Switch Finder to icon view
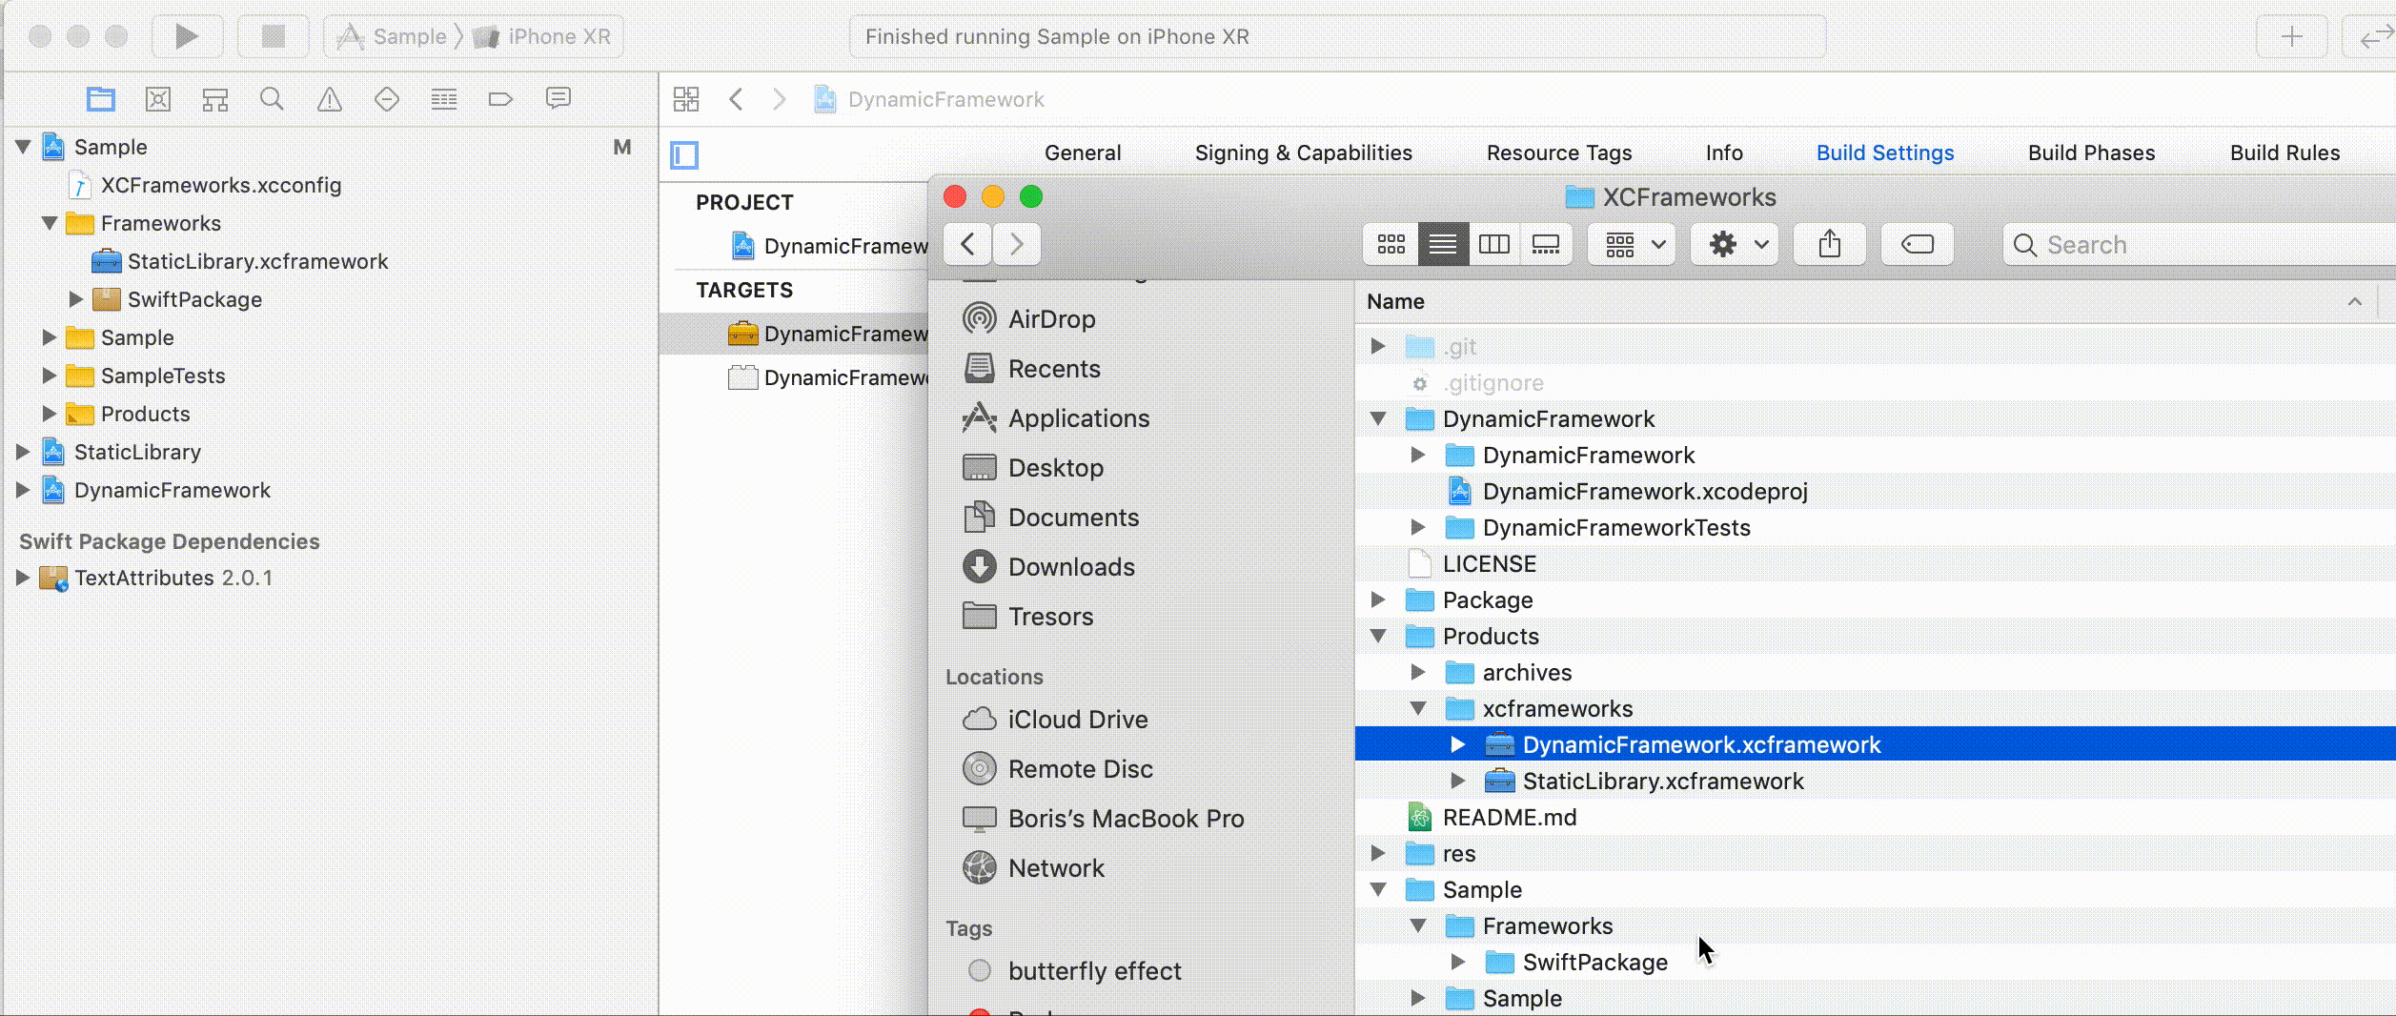The width and height of the screenshot is (2396, 1016). [x=1391, y=245]
